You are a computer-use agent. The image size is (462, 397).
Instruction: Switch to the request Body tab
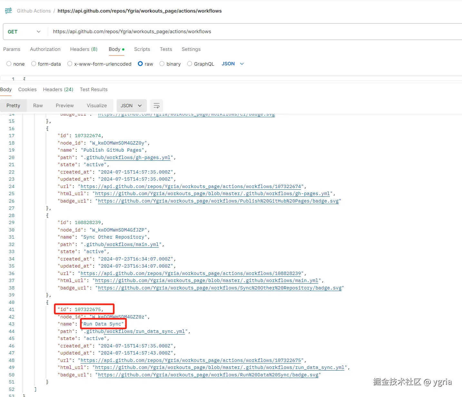[116, 49]
